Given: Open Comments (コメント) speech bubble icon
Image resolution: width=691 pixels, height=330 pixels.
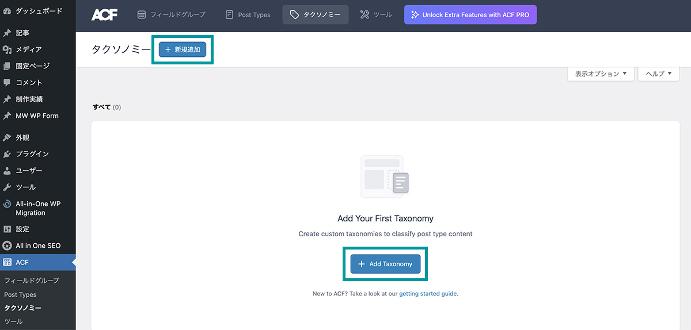Looking at the screenshot, I should click(7, 82).
